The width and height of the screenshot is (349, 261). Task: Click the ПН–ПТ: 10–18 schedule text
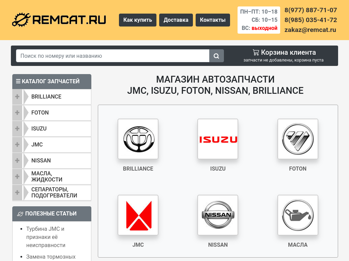point(259,12)
